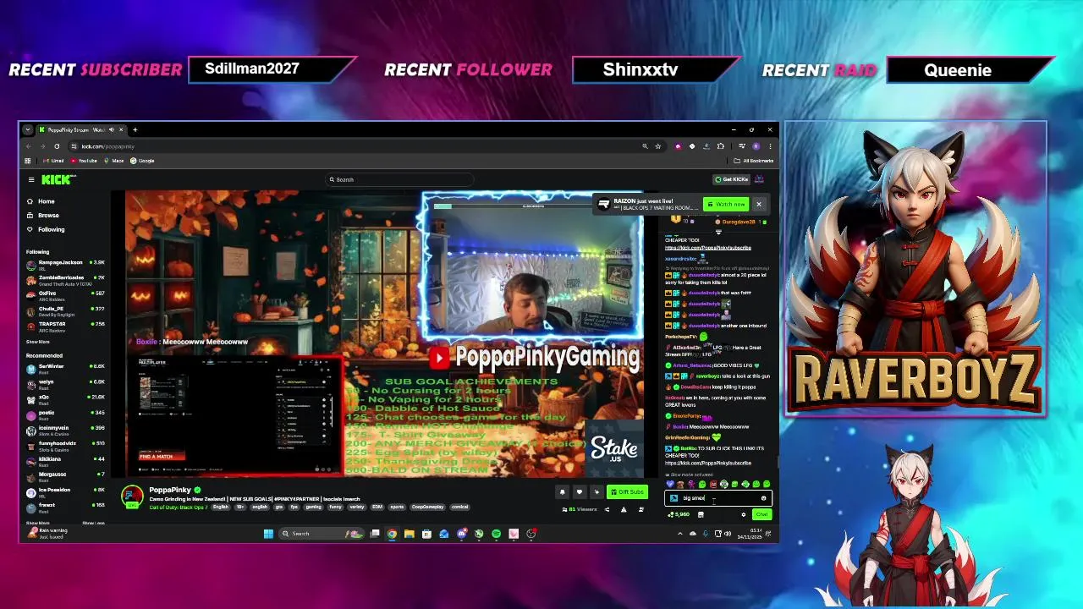Open Rain warning weather widget
1083x609 pixels.
pyautogui.click(x=47, y=534)
